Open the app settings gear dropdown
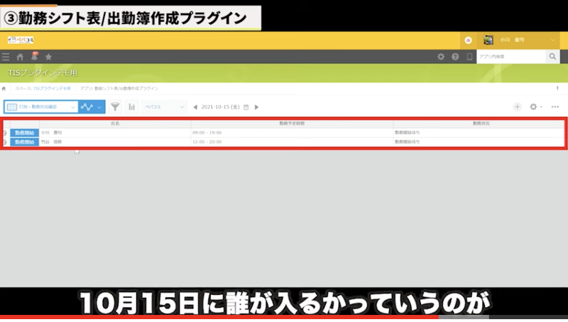 (536, 107)
